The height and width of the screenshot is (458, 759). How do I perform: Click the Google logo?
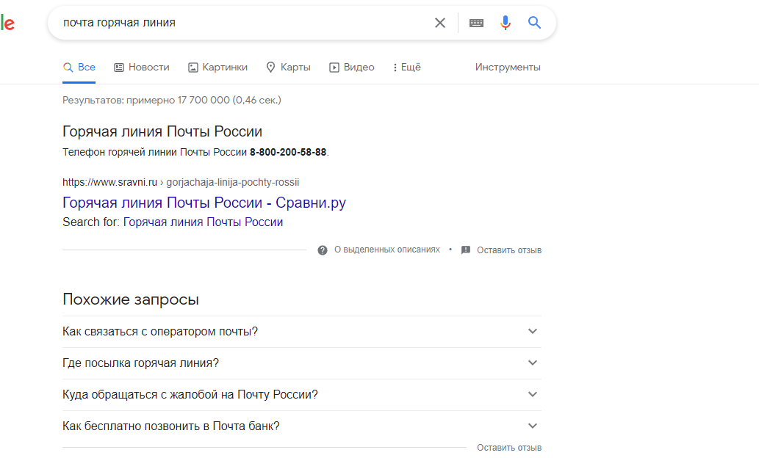[7, 23]
